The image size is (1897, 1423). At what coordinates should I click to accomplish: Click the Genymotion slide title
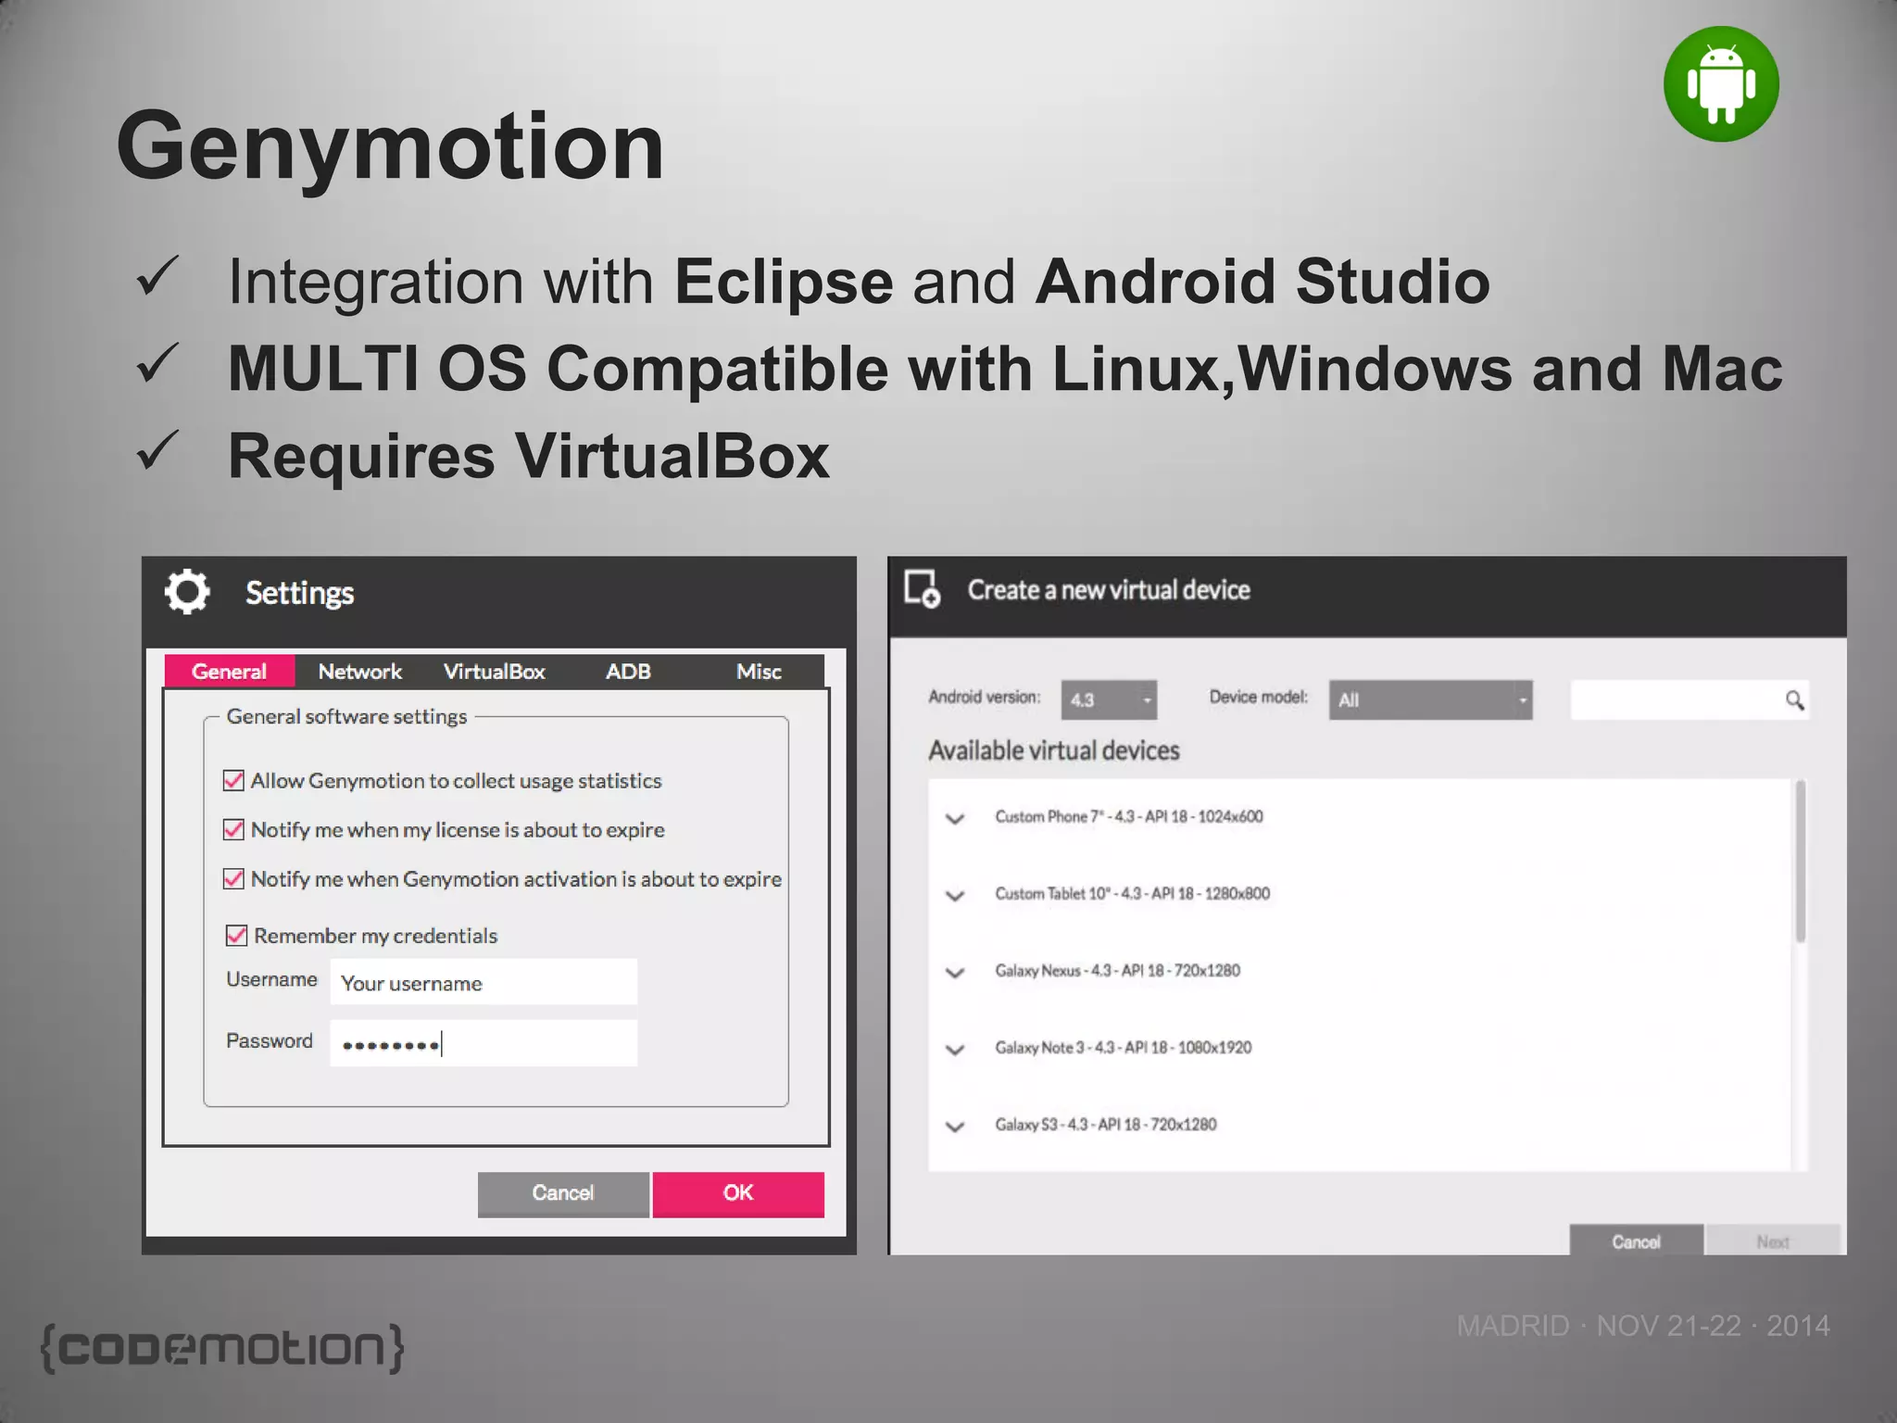click(x=390, y=148)
